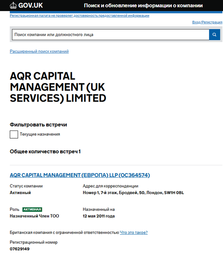Click the Назначенный Член ТОО role text
Screen dimensions: 223x256
pos(34,216)
